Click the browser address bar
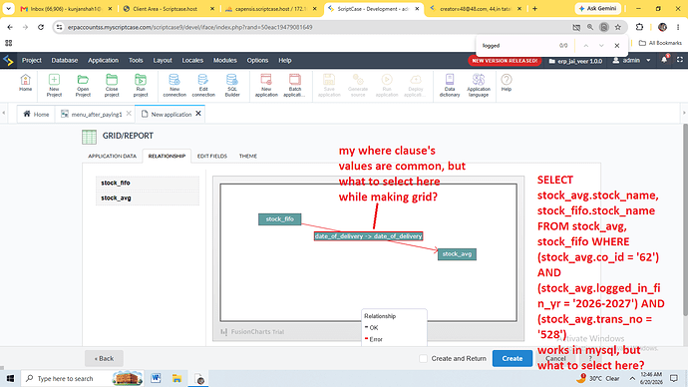 (316, 27)
